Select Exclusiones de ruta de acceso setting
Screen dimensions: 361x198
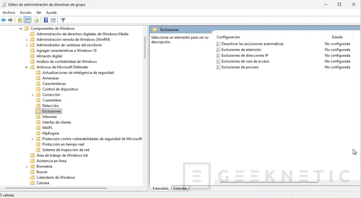[x=245, y=61]
